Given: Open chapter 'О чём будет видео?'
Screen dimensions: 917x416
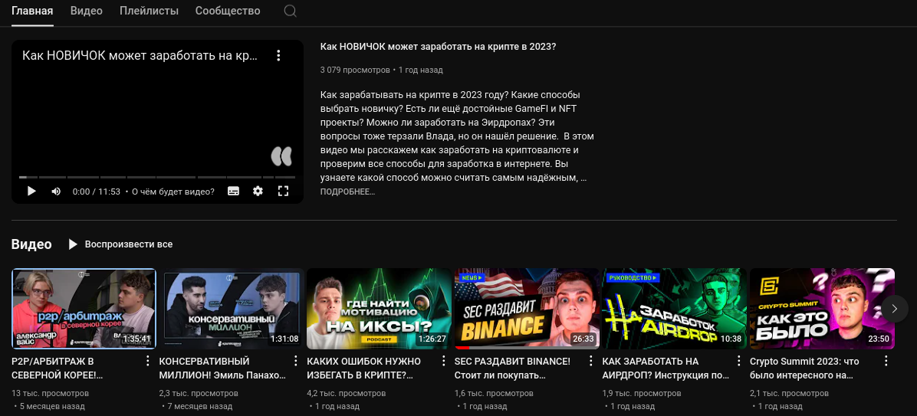Looking at the screenshot, I should (x=173, y=191).
